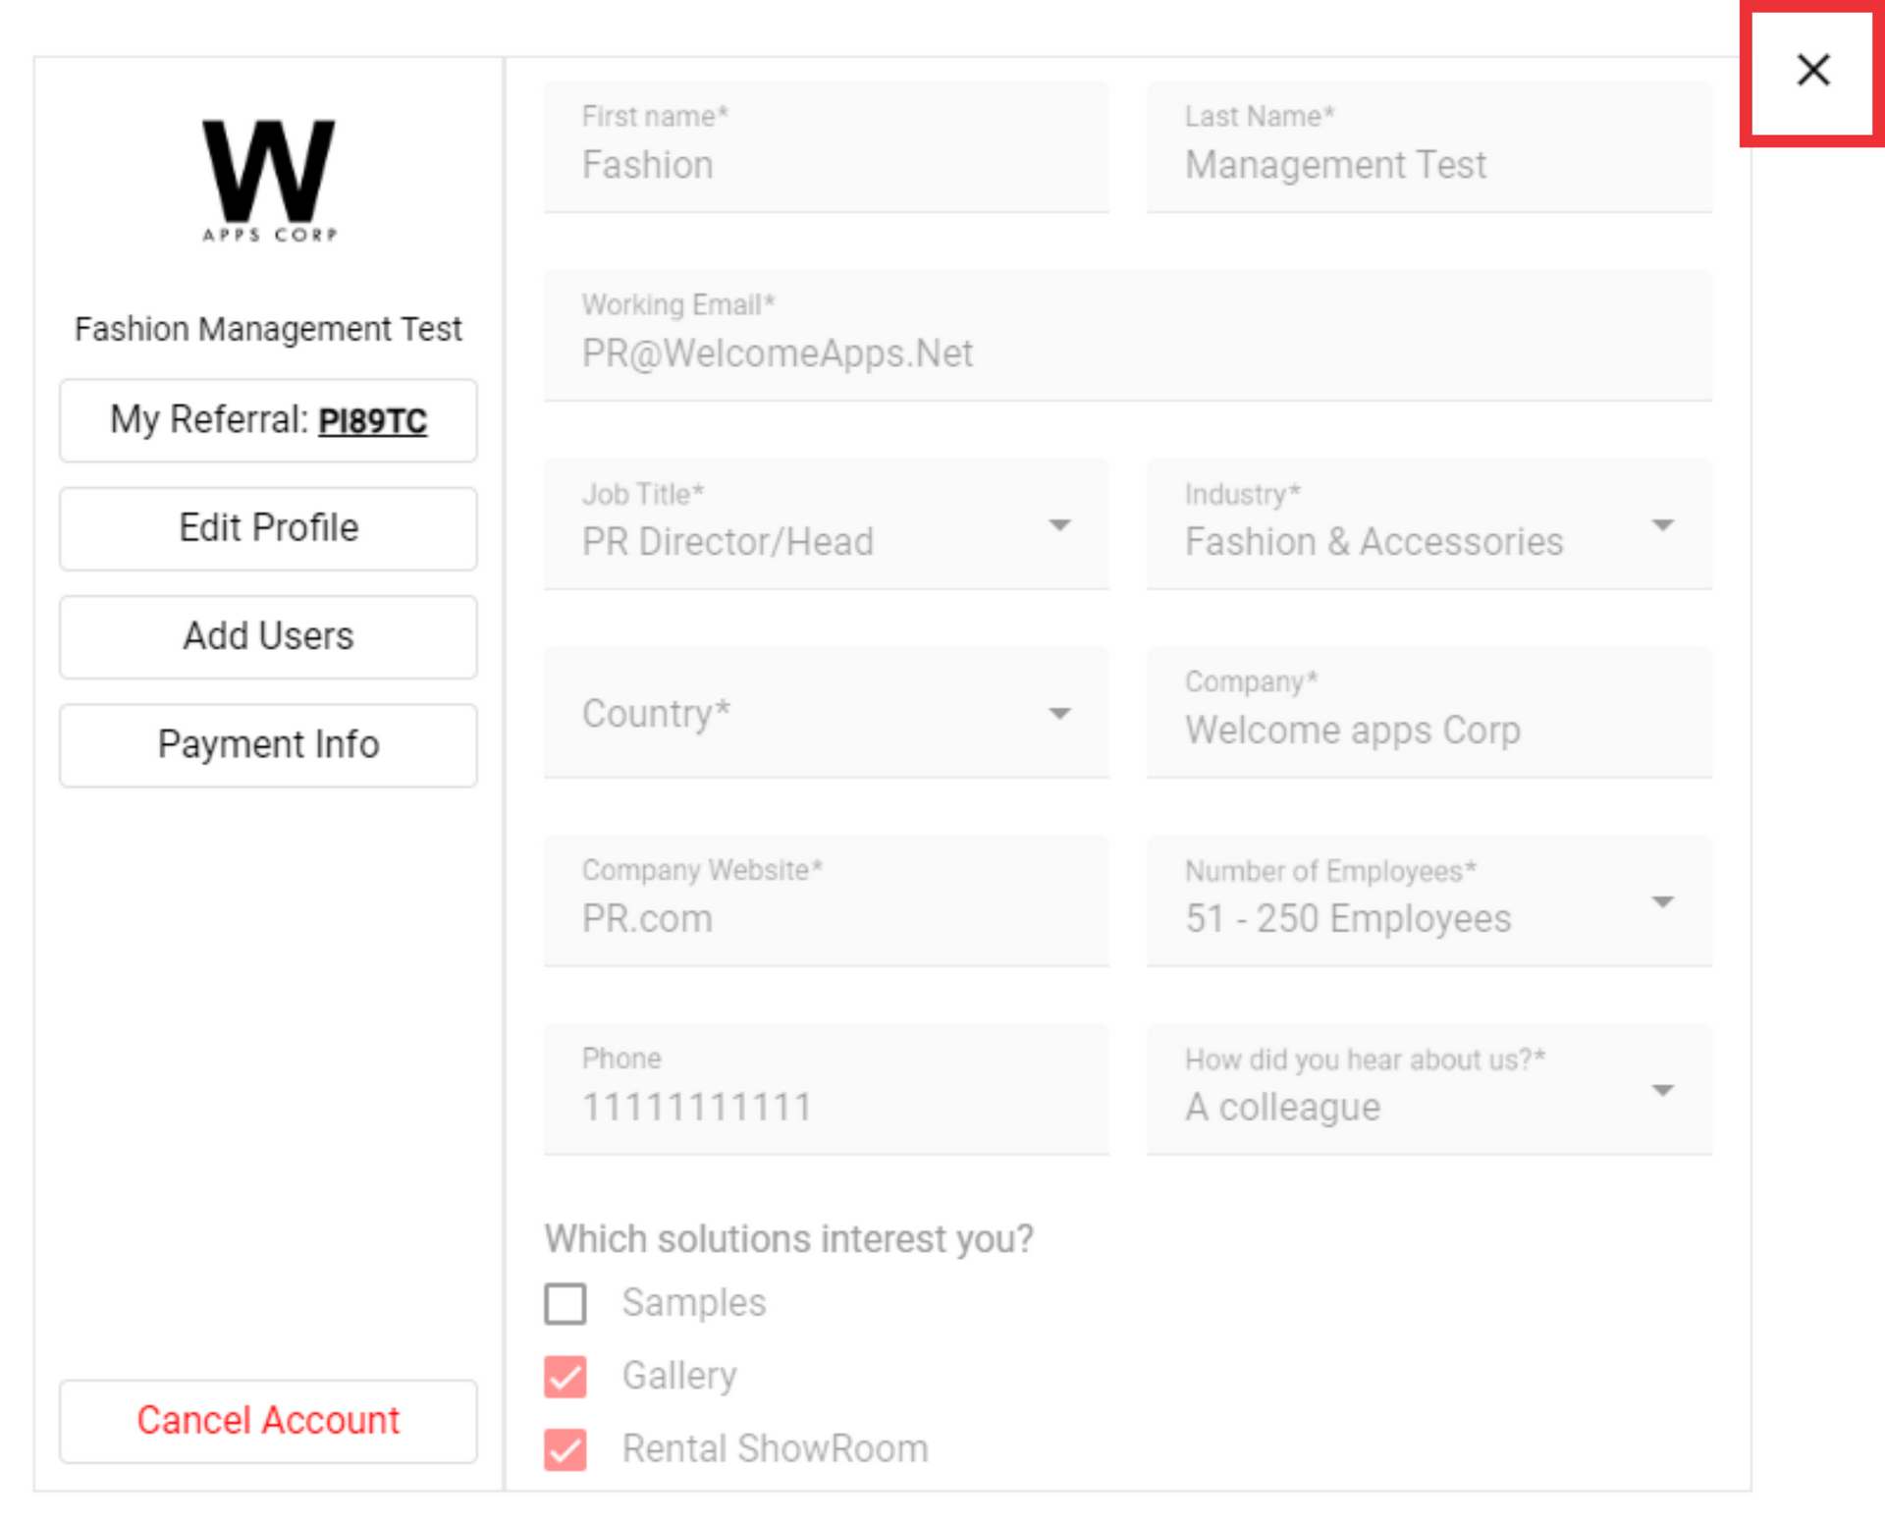Uncheck the Gallery checkbox
This screenshot has width=1885, height=1523.
coord(565,1376)
